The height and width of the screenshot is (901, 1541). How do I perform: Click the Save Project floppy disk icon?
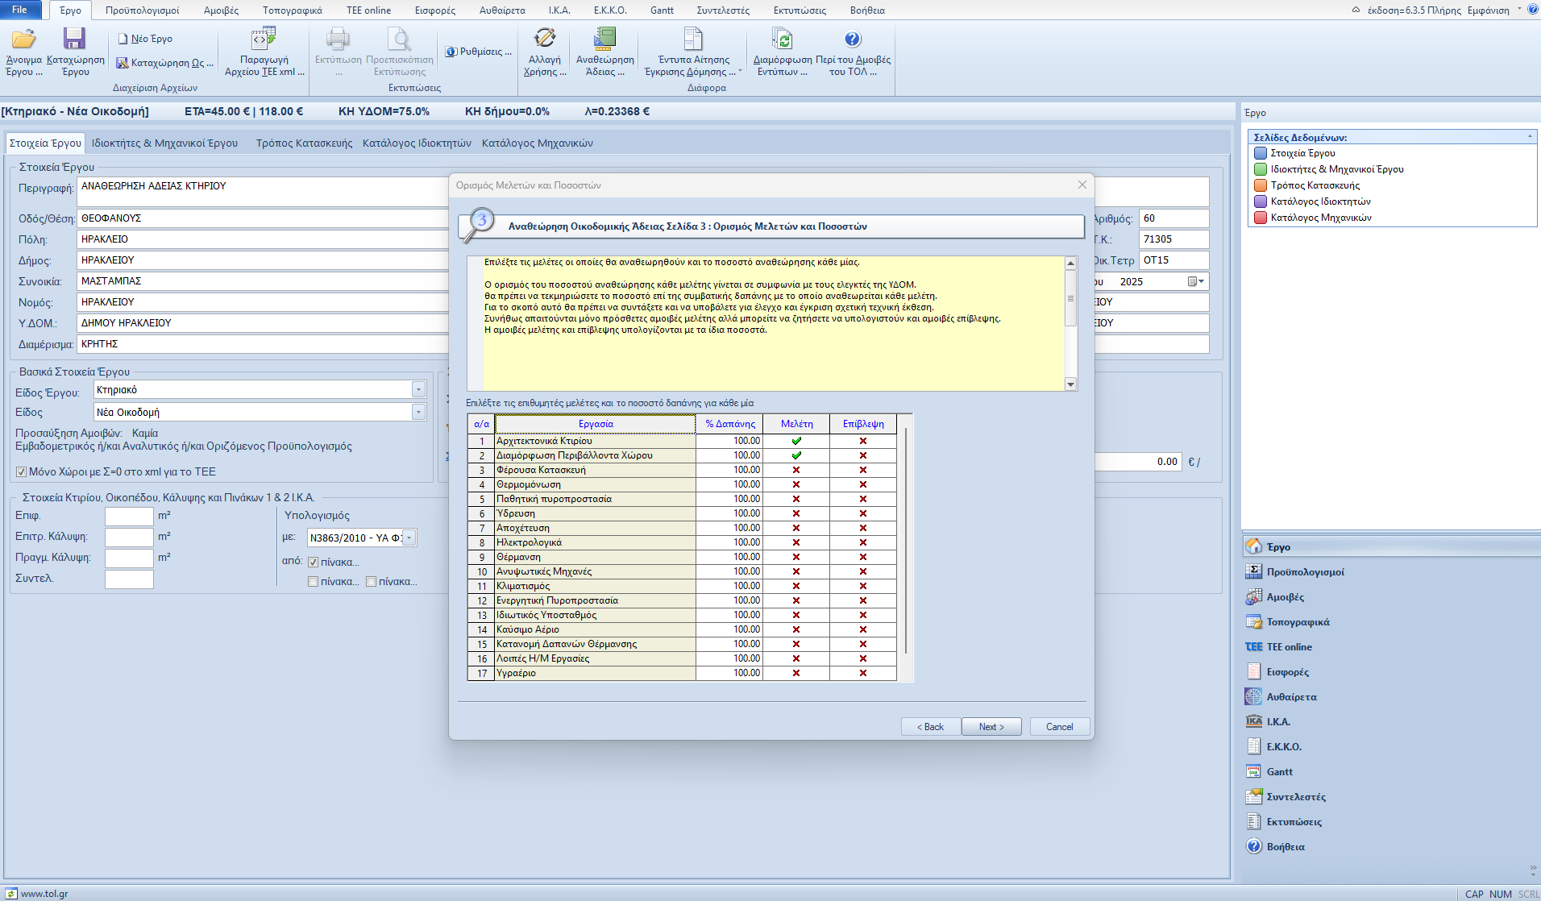(x=75, y=39)
